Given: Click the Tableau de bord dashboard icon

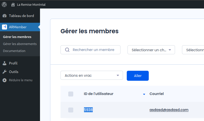Looking at the screenshot, I should [4, 16].
